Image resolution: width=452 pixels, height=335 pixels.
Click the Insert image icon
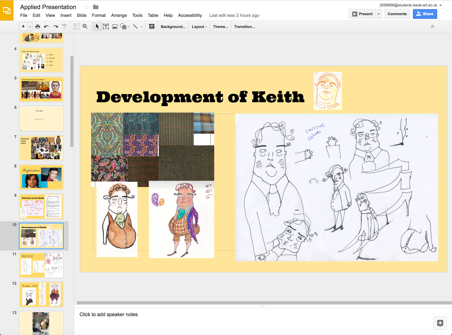pos(115,27)
